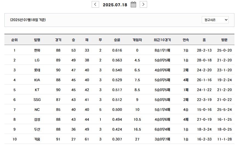Click KIA win rate 0.529
The image size is (238, 146).
pos(117,80)
